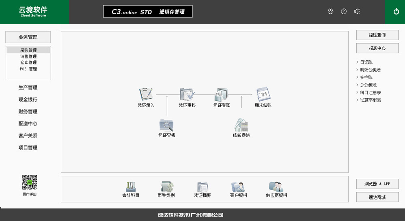
Task: Select 现金银行 in the left menu
Action: 28,100
